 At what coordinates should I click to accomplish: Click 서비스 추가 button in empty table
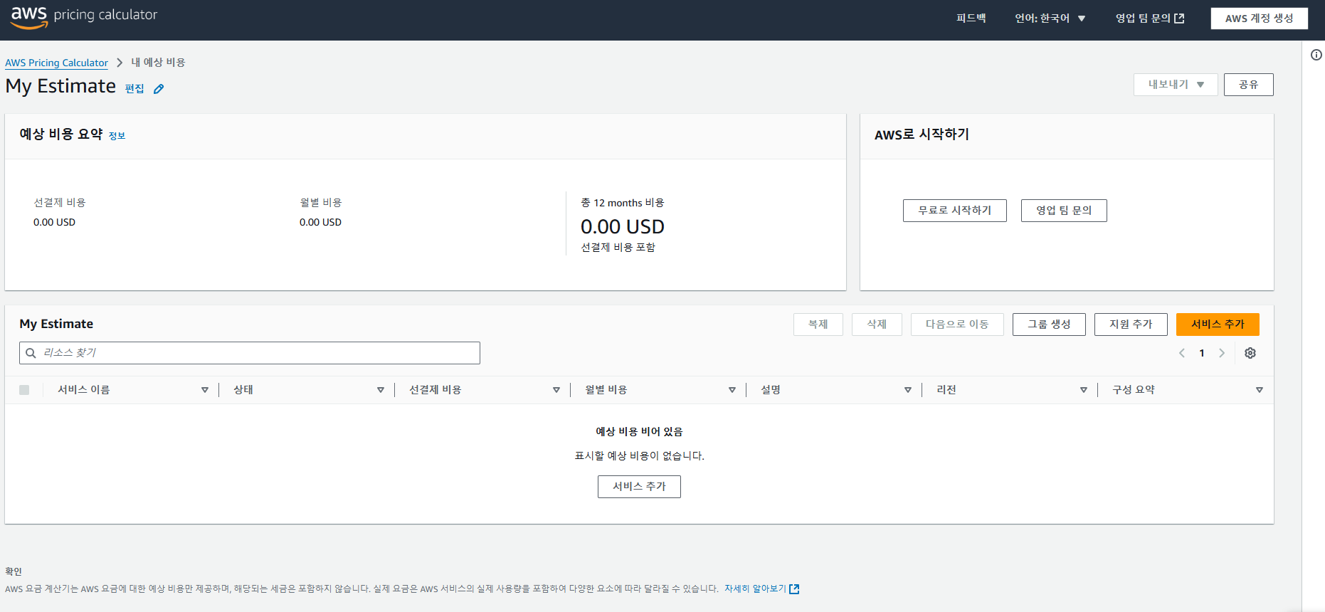(x=639, y=487)
